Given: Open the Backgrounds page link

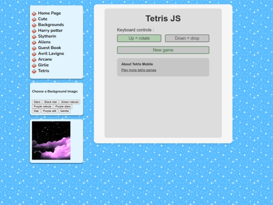Looking at the screenshot, I should pyautogui.click(x=51, y=25).
